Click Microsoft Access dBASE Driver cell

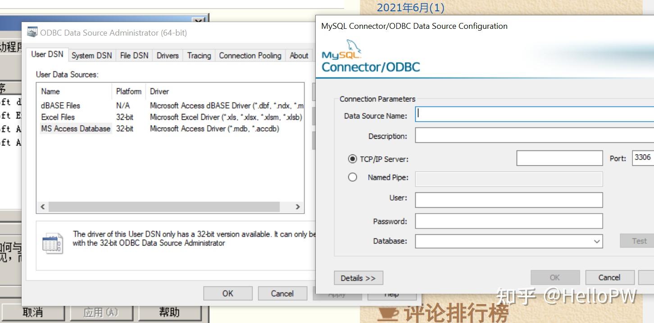click(x=227, y=105)
